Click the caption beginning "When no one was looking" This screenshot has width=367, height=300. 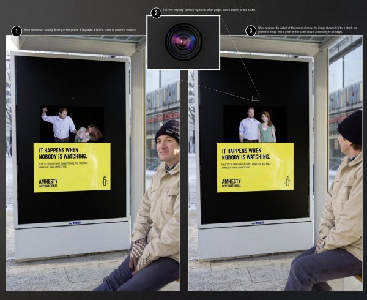point(80,30)
